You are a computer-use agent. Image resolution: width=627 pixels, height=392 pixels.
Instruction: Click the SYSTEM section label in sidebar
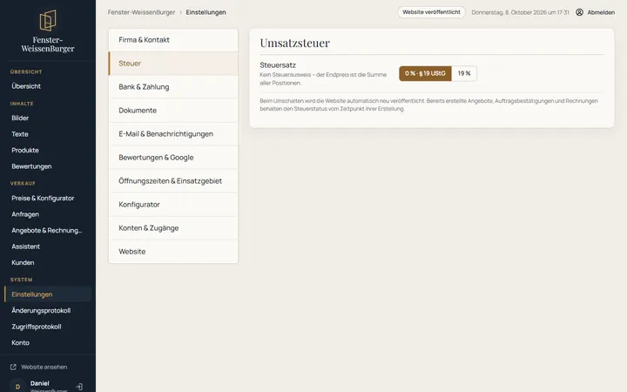click(21, 280)
